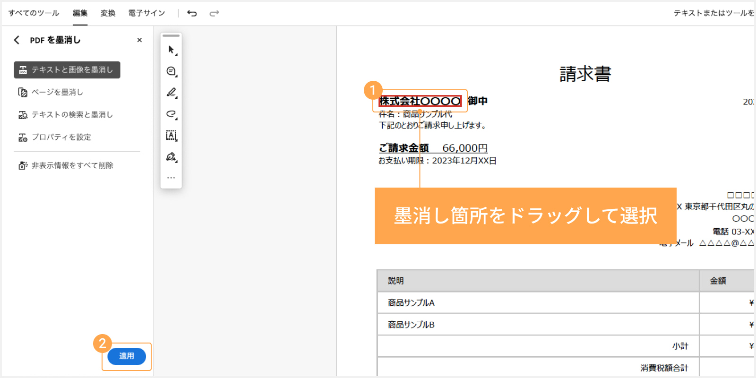Click the ご請求金額 label
756x378 pixels.
point(404,148)
